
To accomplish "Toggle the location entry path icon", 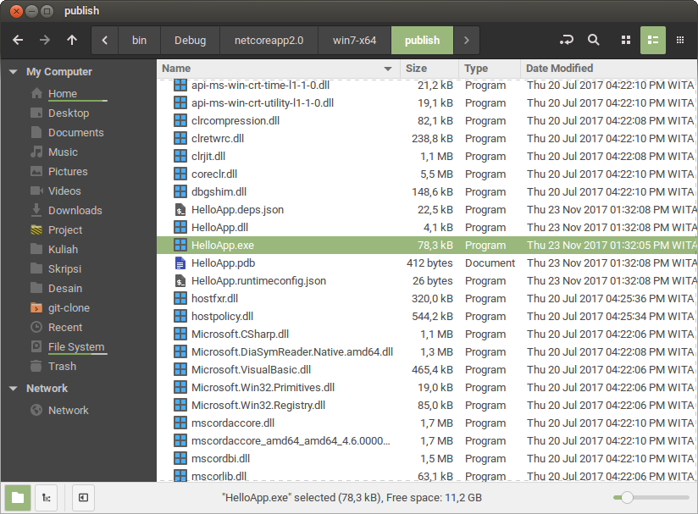I will pyautogui.click(x=568, y=40).
